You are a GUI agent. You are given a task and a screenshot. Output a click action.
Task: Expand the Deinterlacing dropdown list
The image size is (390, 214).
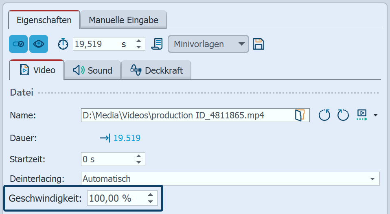(372, 179)
